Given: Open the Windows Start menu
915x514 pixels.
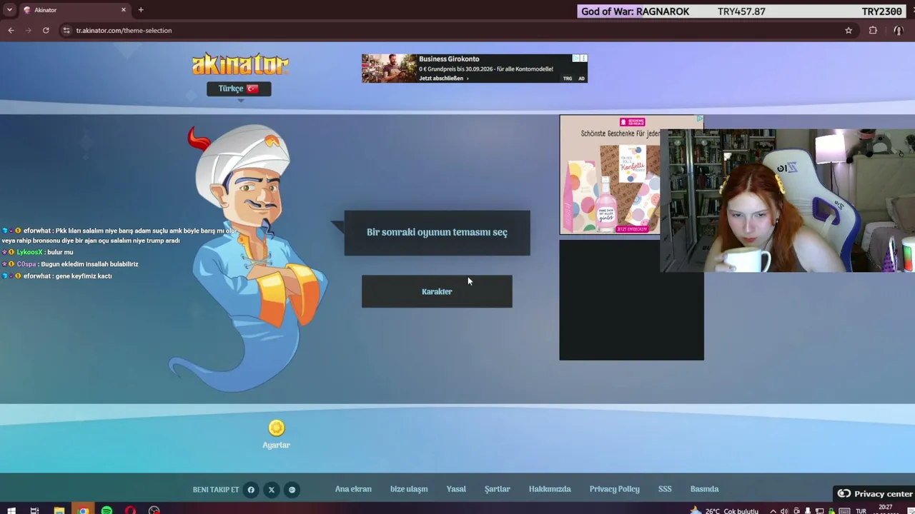Looking at the screenshot, I should (x=11, y=510).
